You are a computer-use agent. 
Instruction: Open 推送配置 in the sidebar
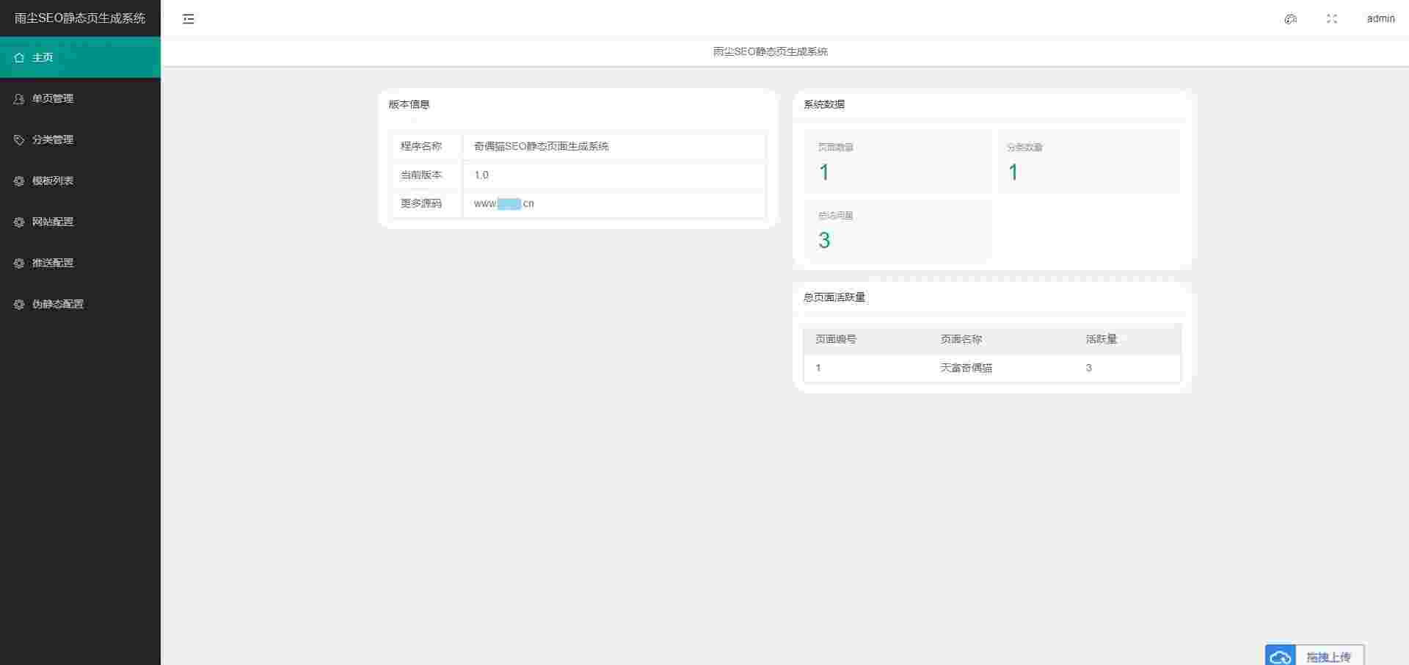click(80, 263)
